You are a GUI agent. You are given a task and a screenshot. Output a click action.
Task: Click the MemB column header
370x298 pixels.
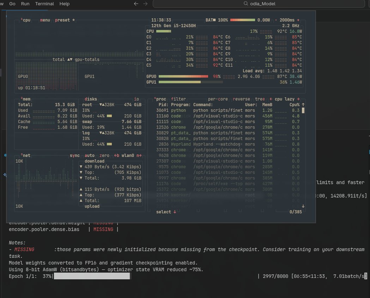click(x=267, y=104)
